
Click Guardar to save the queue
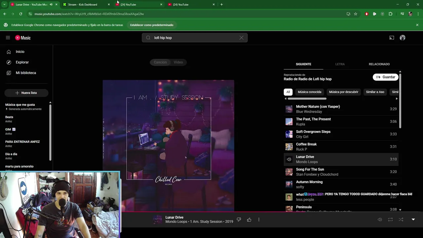386,77
